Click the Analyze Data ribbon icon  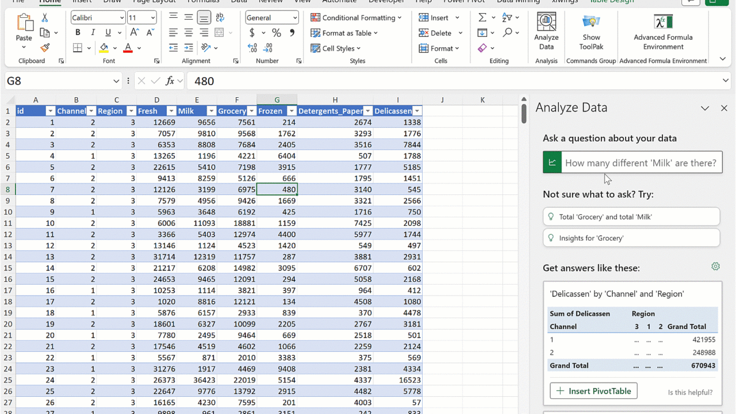pos(546,32)
